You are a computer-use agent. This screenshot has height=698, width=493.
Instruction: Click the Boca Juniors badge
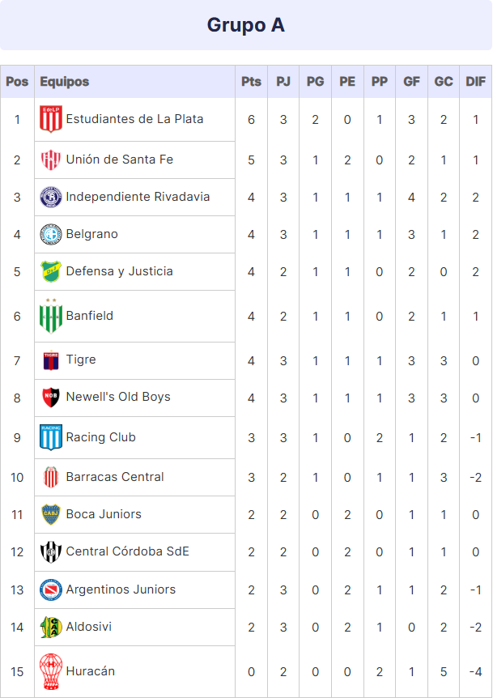click(51, 515)
